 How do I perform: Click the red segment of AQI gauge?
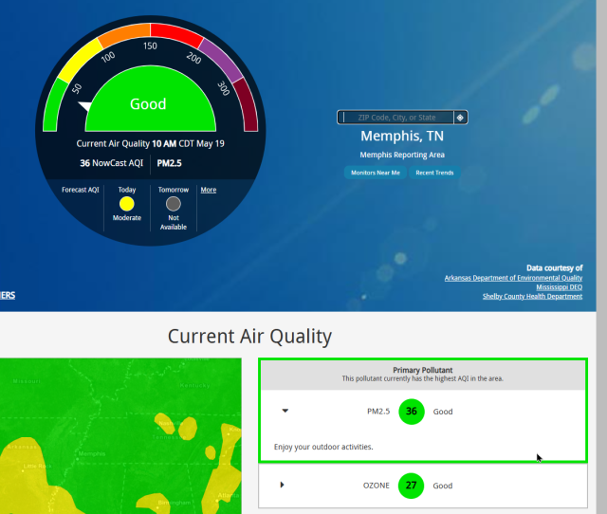[175, 34]
